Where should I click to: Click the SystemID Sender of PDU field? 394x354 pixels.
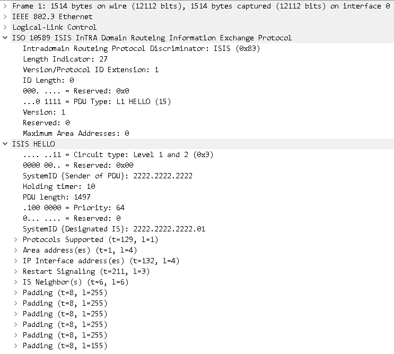pos(107,176)
